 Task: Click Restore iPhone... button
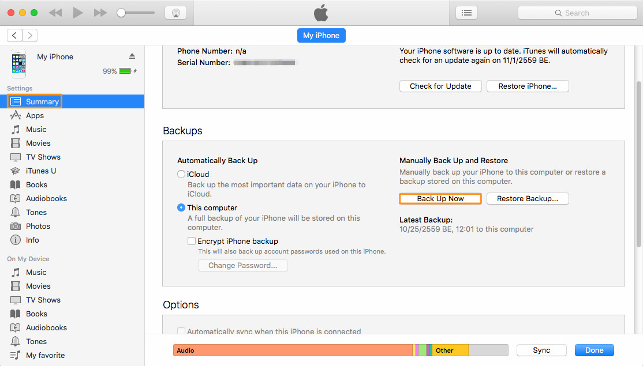(x=528, y=86)
